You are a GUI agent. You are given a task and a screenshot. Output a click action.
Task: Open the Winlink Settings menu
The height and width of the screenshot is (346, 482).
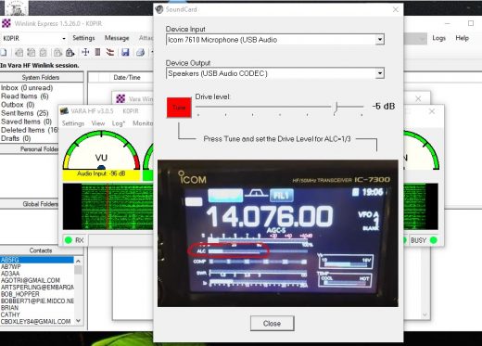[83, 38]
